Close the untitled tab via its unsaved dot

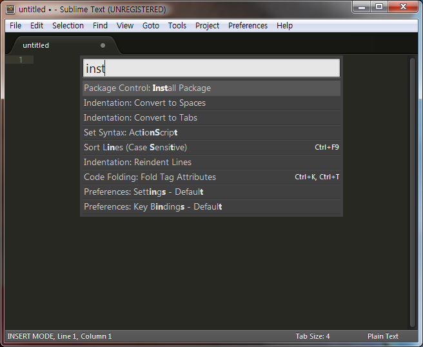103,45
